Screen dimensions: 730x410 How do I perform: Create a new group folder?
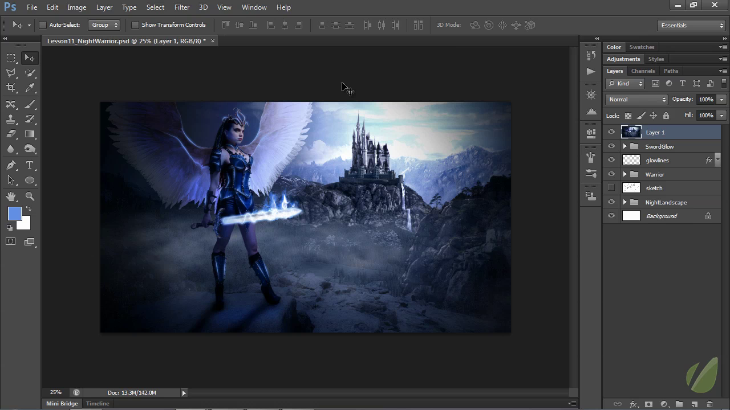click(x=679, y=404)
